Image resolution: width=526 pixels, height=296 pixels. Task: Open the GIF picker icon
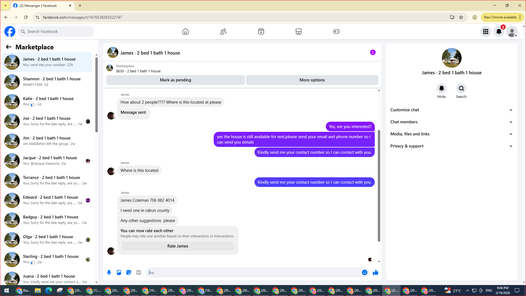[139, 272]
